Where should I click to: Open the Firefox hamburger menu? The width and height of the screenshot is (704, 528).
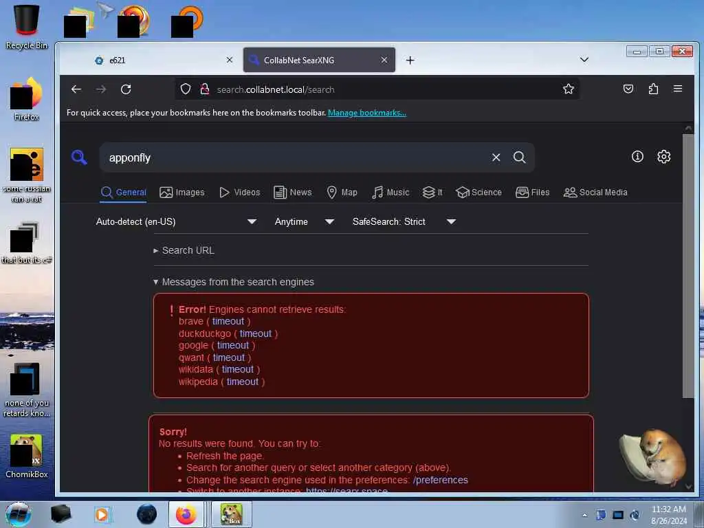point(678,89)
